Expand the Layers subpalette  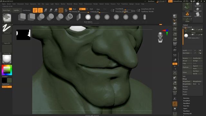(x=185, y=109)
